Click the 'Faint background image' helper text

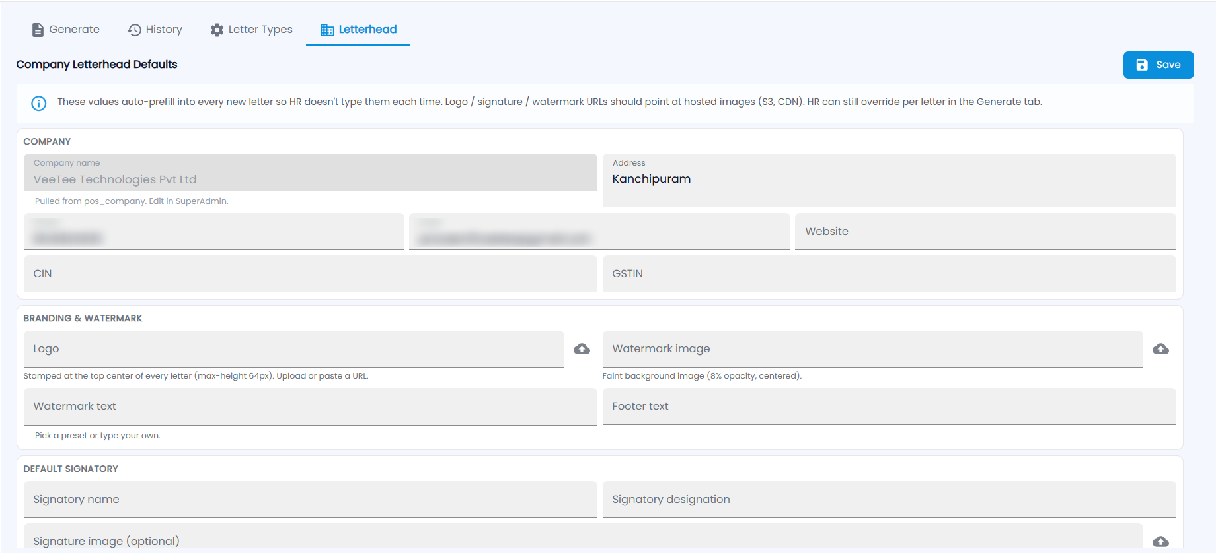pyautogui.click(x=702, y=376)
